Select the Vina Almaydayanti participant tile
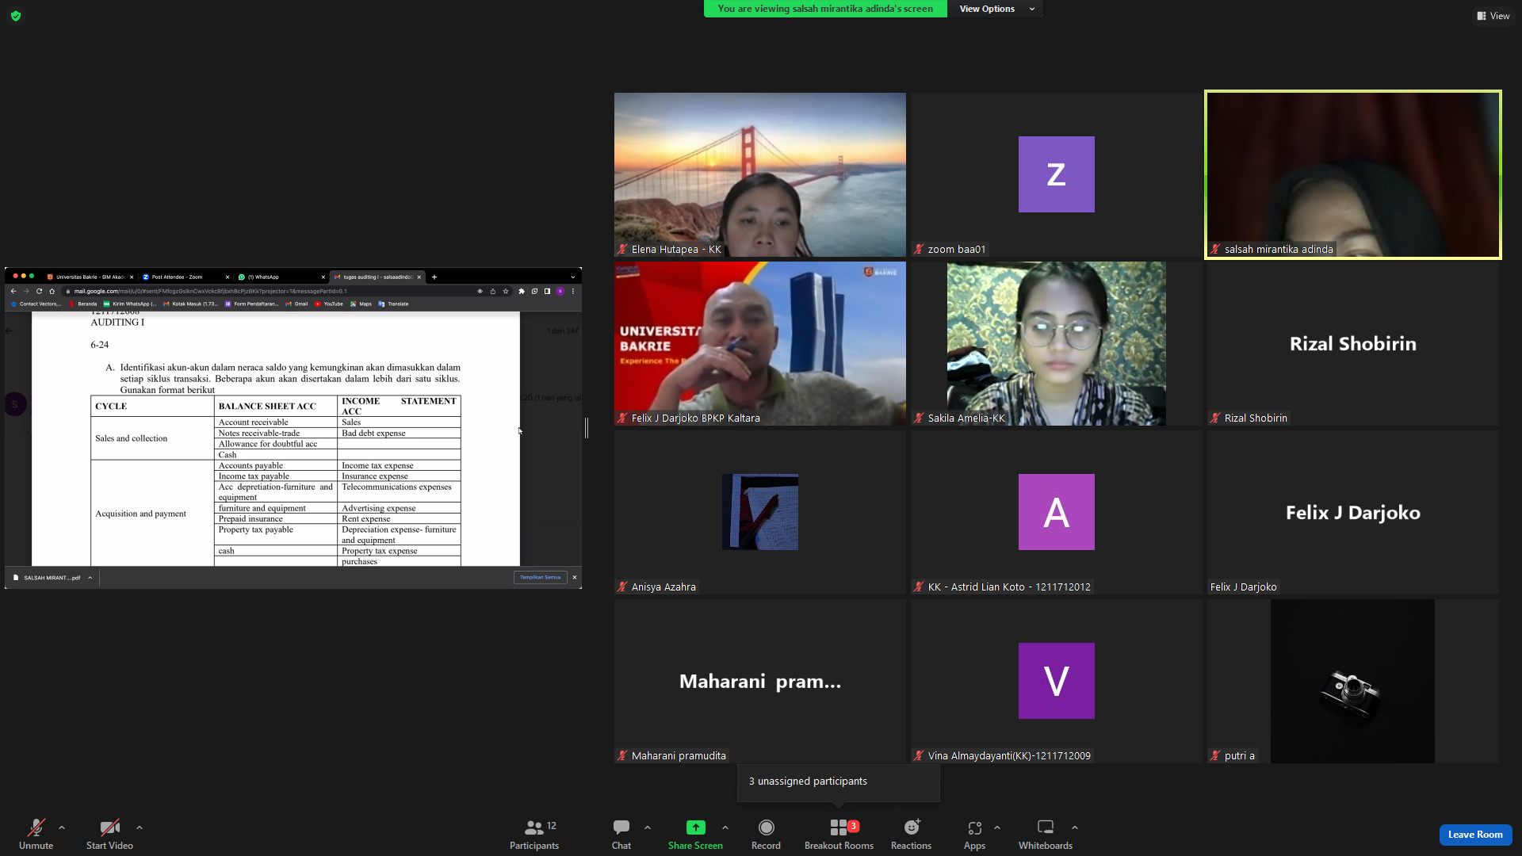The image size is (1522, 856). click(x=1057, y=681)
